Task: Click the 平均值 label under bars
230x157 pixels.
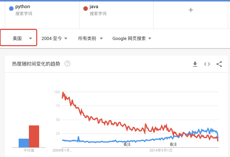Action: [29, 150]
